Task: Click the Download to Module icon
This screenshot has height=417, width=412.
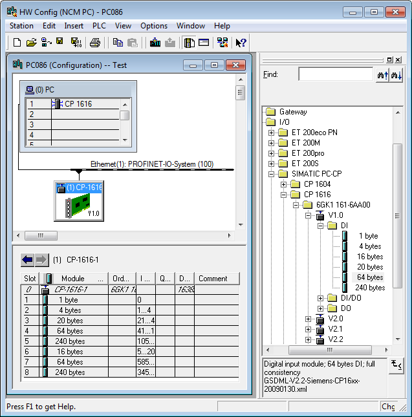Action: click(155, 43)
